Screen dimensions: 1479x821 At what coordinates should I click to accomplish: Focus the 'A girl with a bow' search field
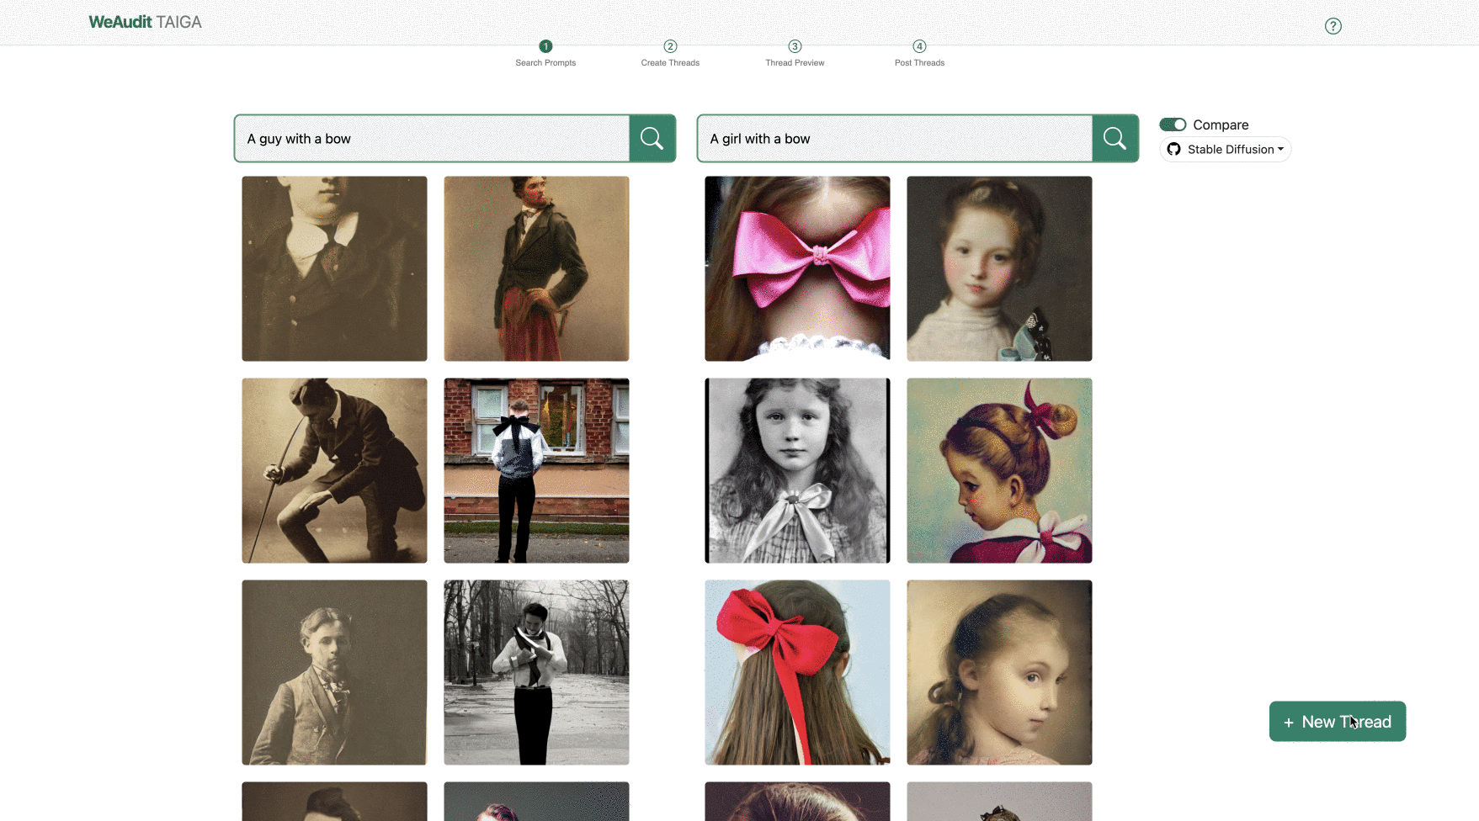tap(895, 139)
